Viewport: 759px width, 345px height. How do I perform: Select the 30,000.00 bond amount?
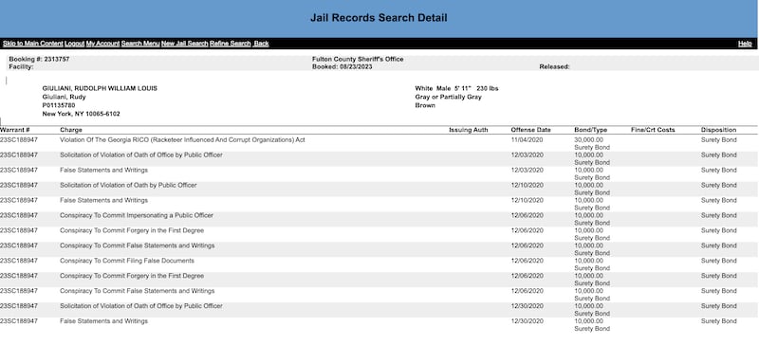click(588, 140)
